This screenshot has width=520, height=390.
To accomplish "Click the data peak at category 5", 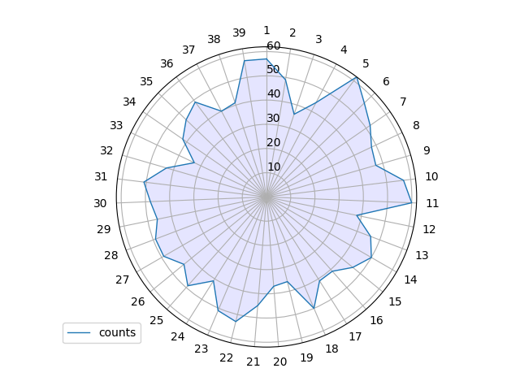I will (356, 78).
